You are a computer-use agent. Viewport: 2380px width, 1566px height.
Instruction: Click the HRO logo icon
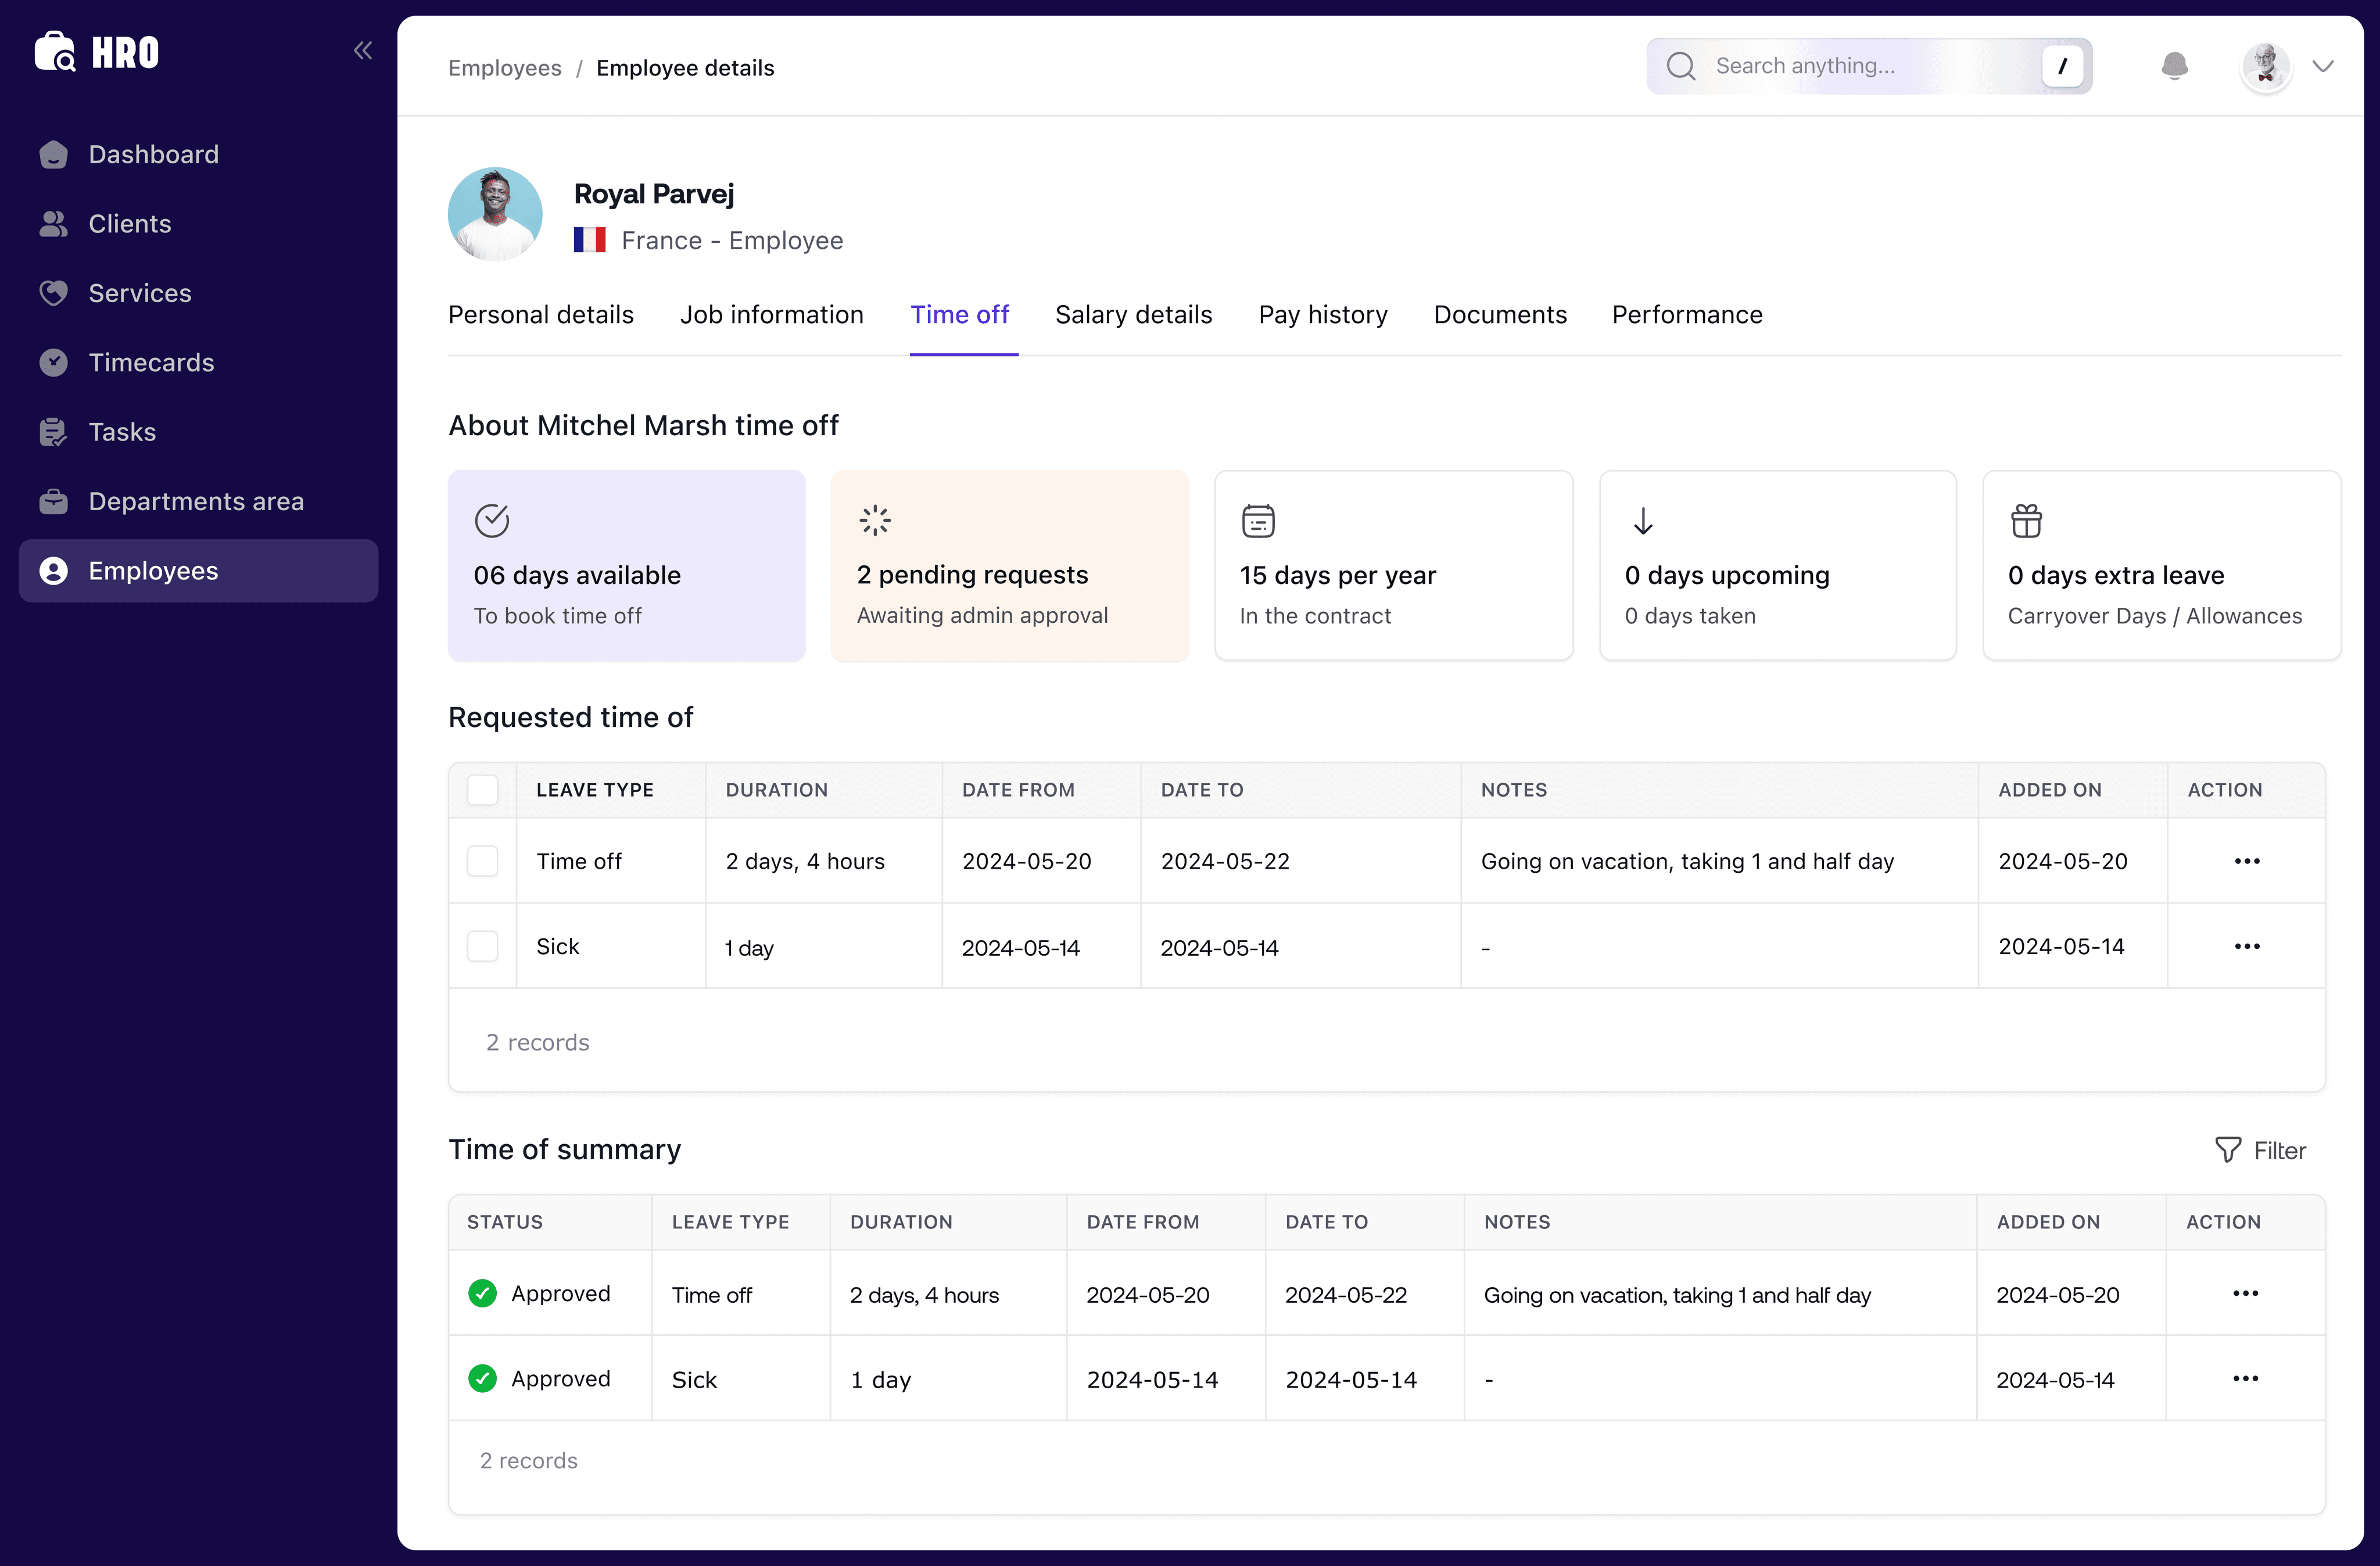(55, 51)
